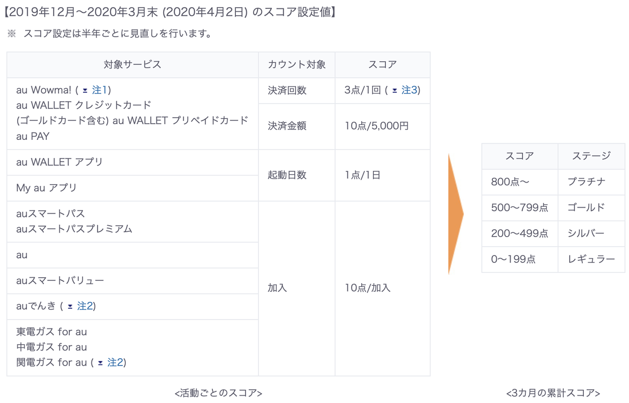Follow the 注3 link next to 3点/1回
This screenshot has width=629, height=403.
[409, 90]
